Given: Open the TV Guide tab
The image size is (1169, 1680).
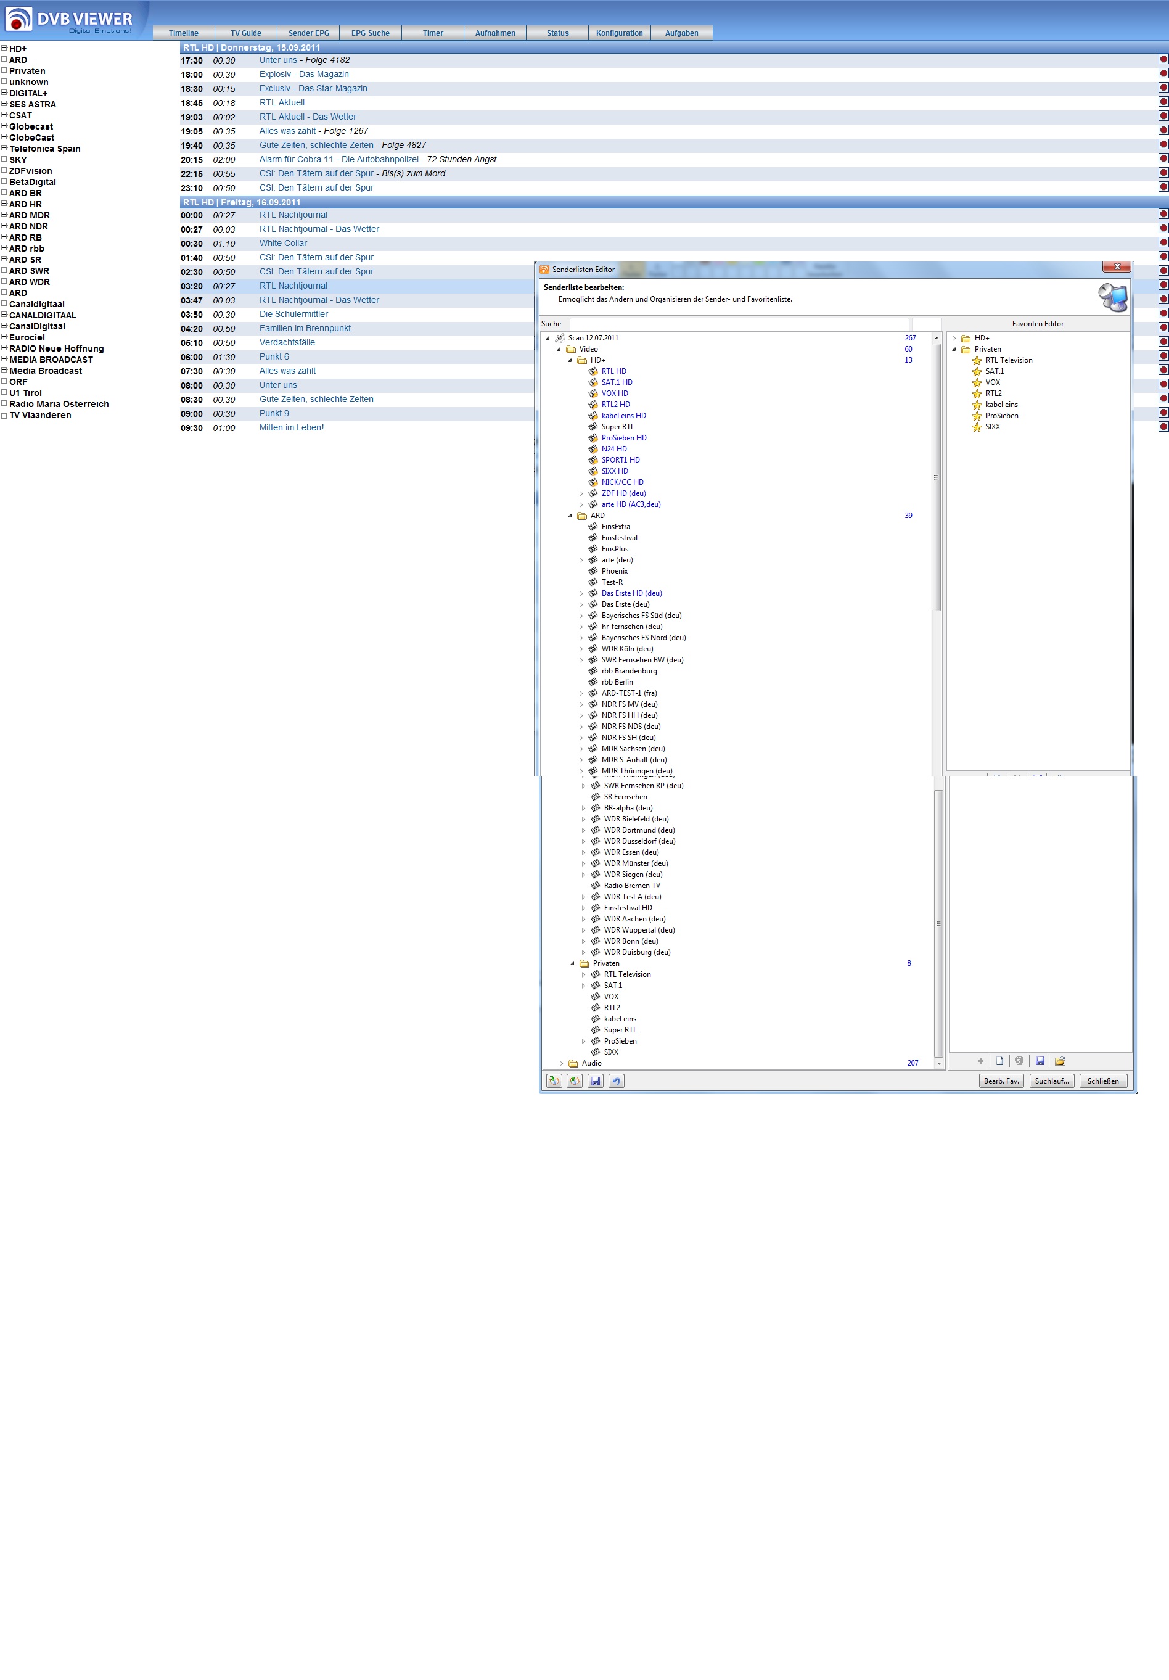Looking at the screenshot, I should [x=246, y=33].
